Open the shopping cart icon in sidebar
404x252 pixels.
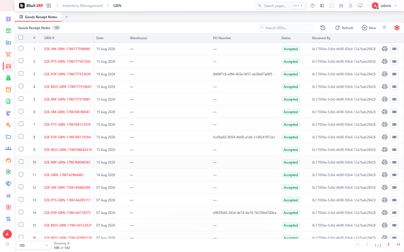(8, 54)
